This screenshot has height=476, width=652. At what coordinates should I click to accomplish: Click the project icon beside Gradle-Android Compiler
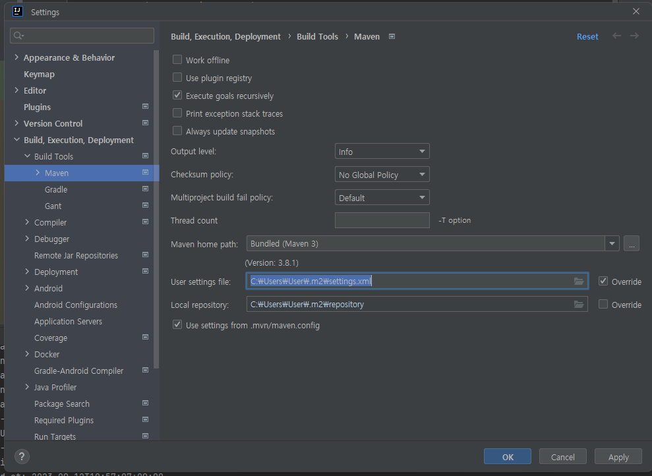145,371
